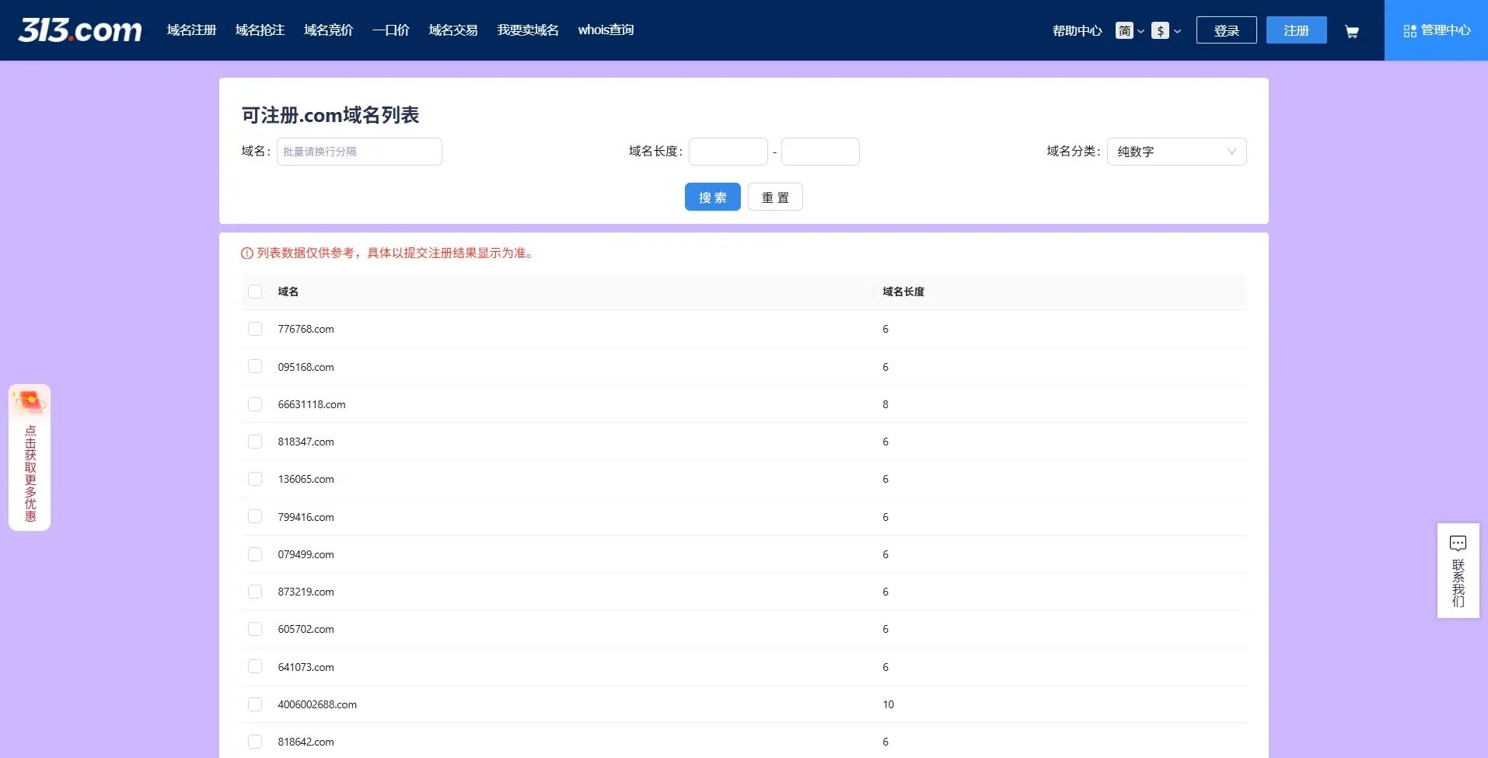Open the 一口价 menu
Screen dimensions: 1488x758
tap(390, 30)
